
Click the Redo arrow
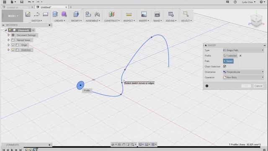point(38,2)
